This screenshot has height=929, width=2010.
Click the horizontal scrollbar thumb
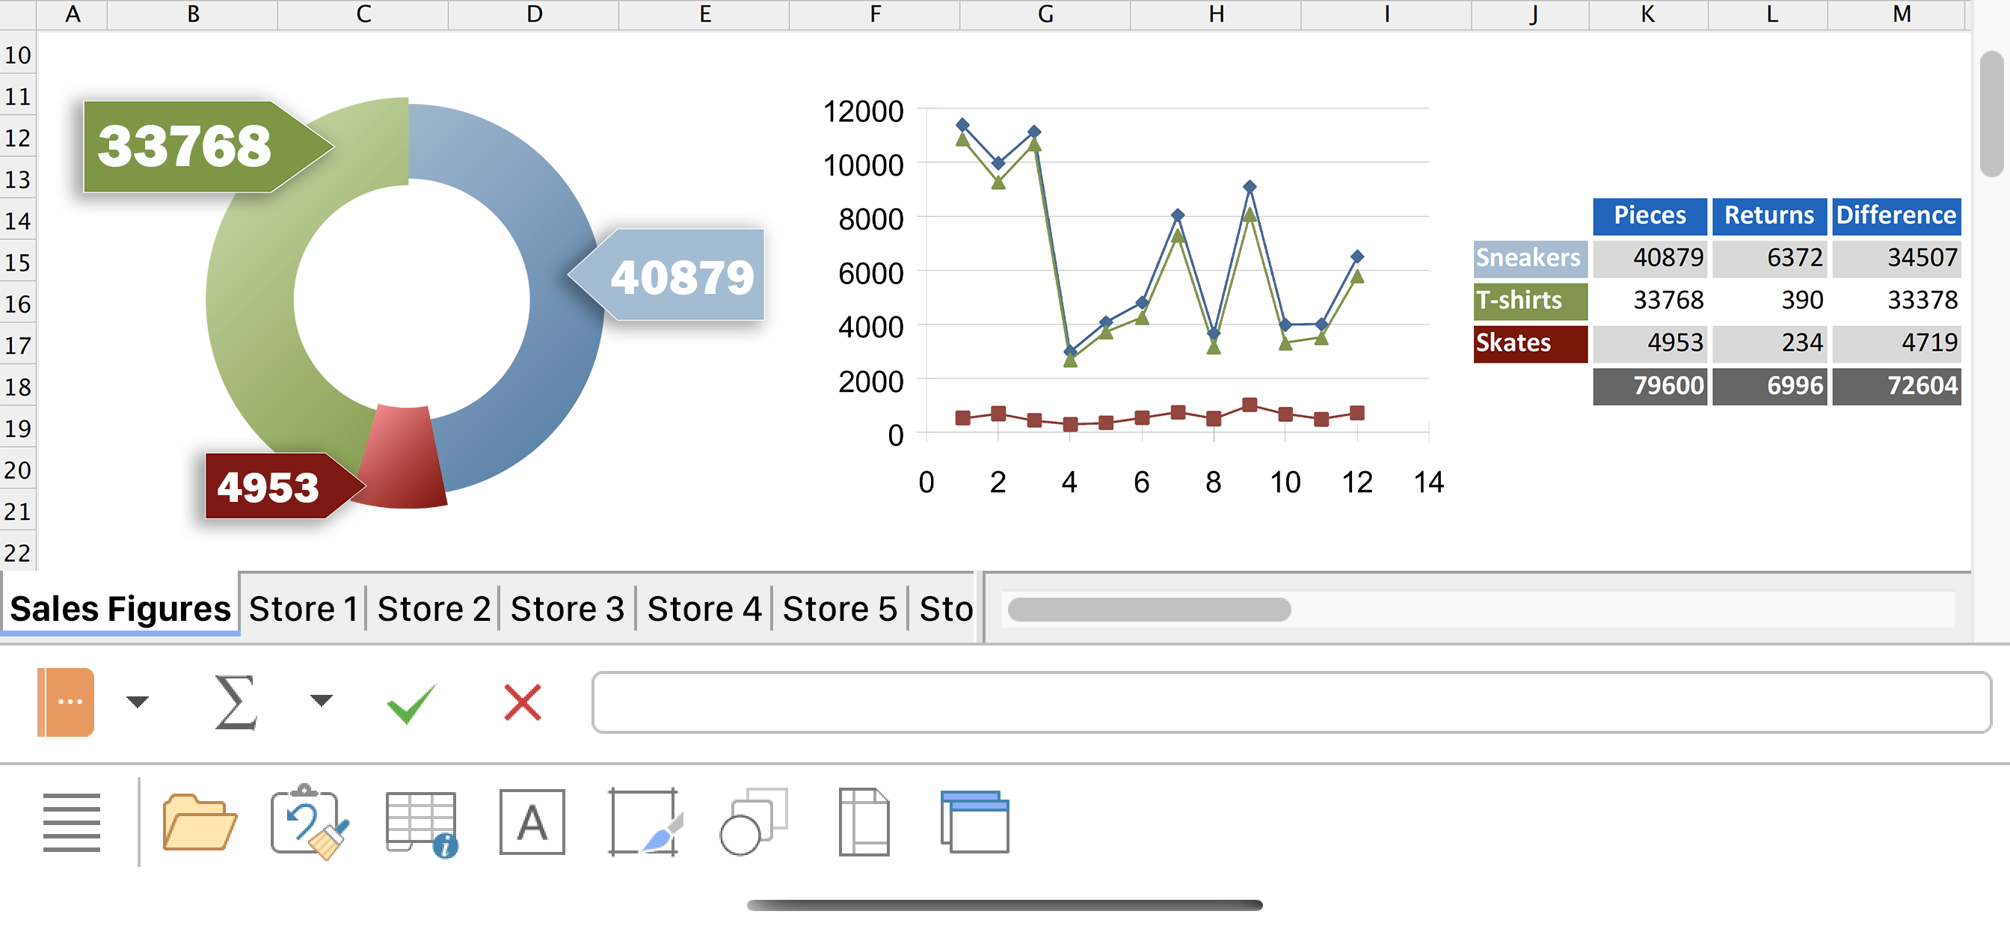point(1149,610)
